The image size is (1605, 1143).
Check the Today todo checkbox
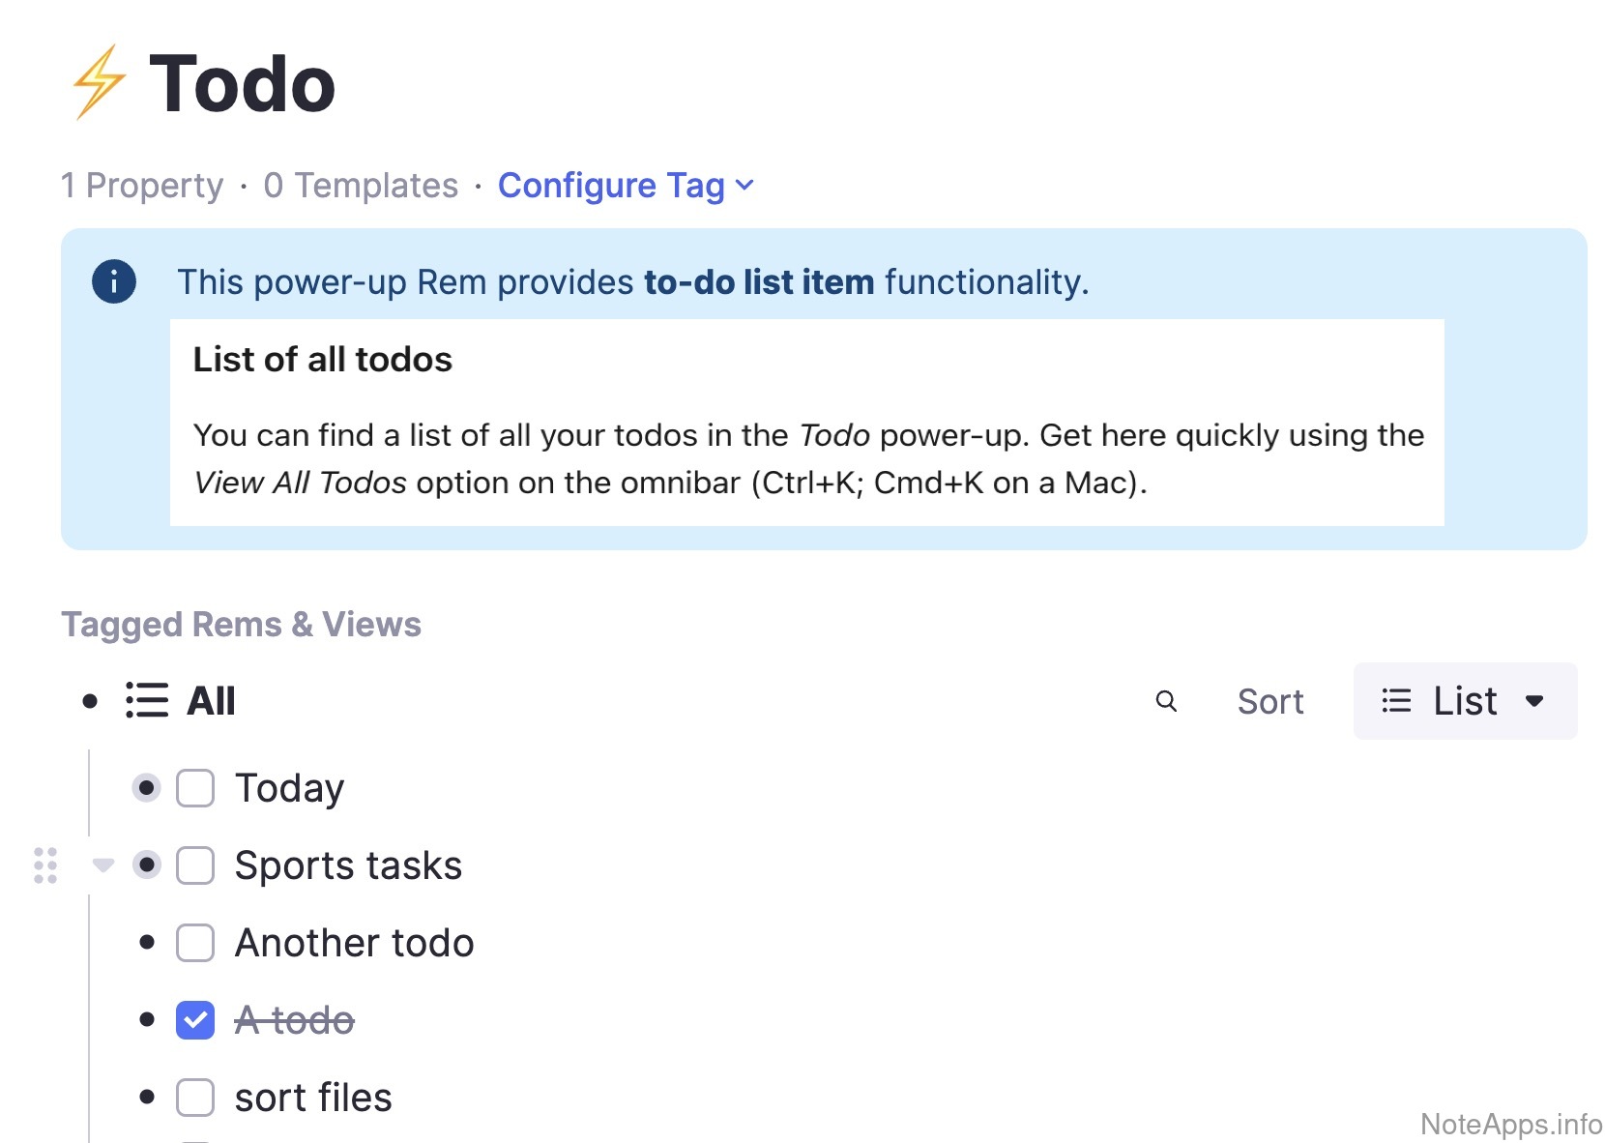[x=195, y=788]
